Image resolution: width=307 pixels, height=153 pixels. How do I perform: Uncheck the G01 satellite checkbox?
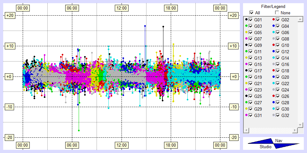coord(251,20)
